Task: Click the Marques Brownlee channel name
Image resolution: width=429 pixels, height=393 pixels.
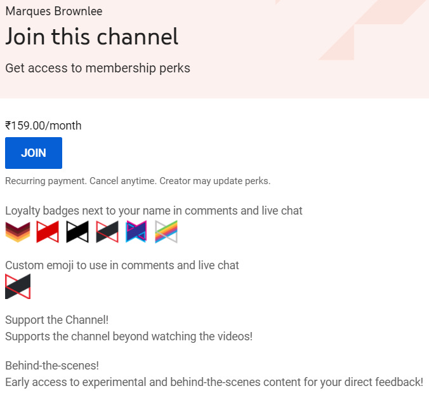Action: click(54, 11)
